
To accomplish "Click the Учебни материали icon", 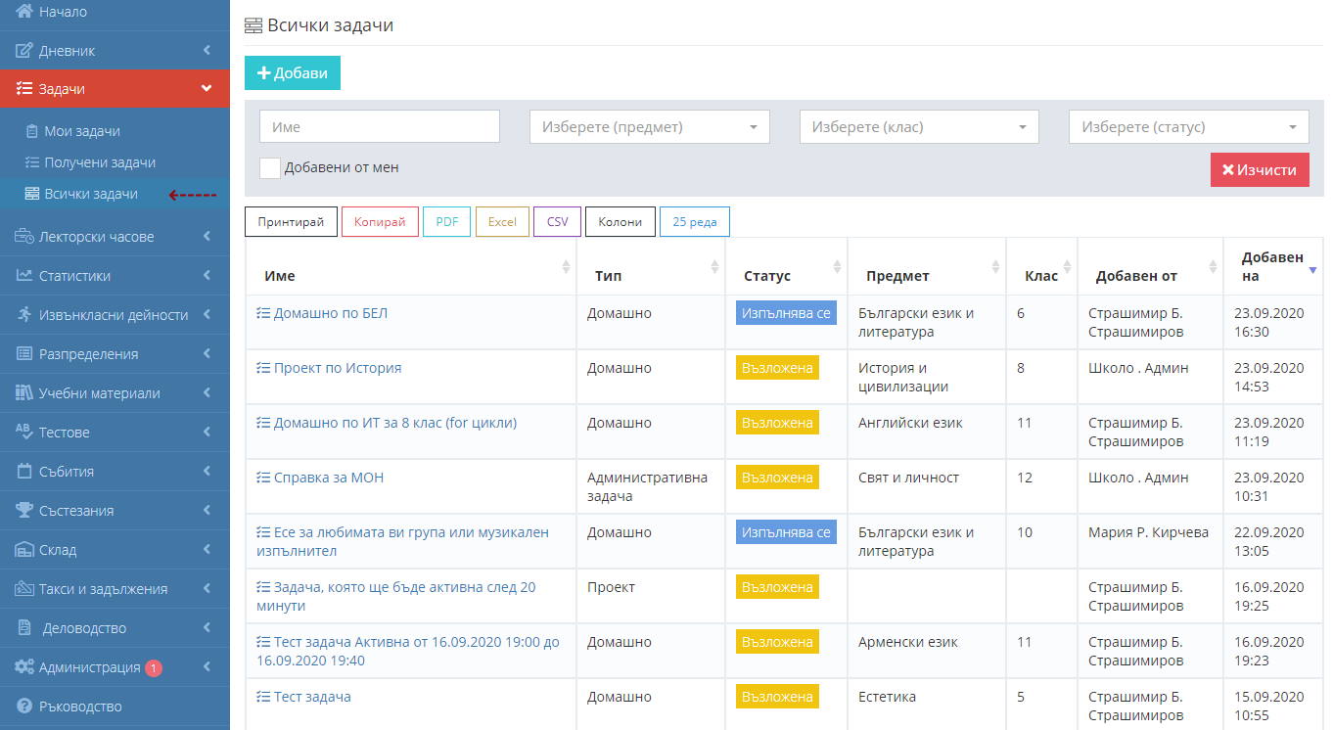I will point(23,392).
